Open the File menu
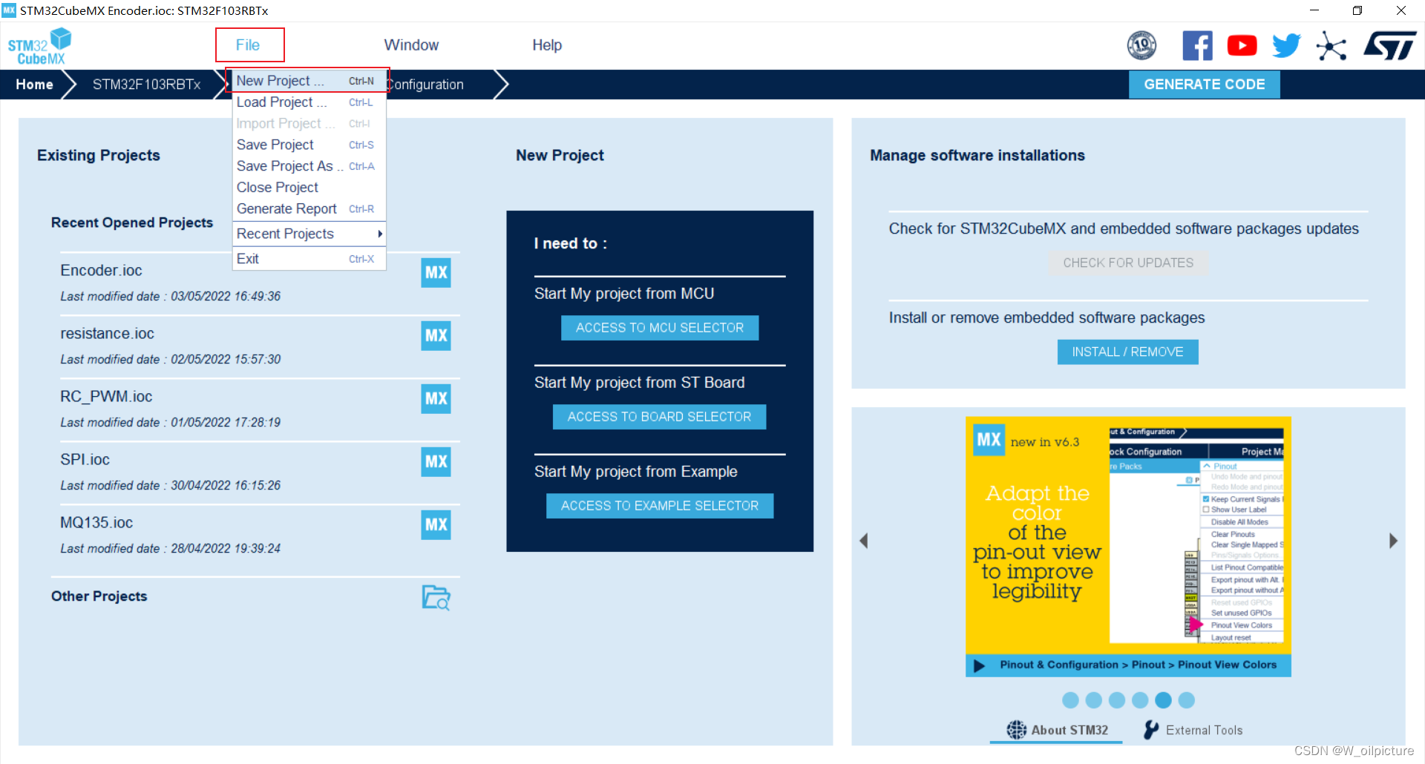Screen dimensions: 1425x764 point(248,45)
